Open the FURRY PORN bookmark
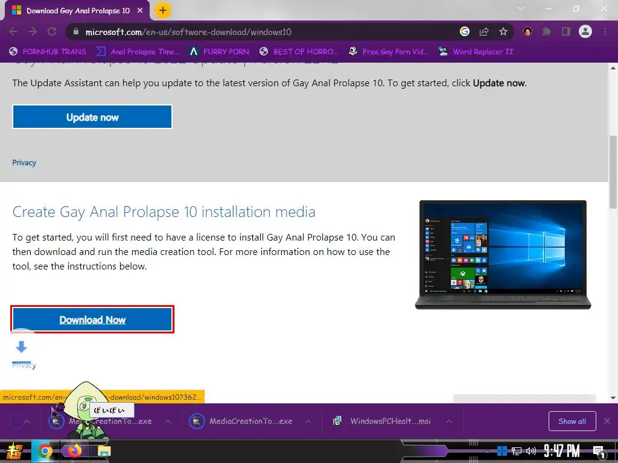This screenshot has width=618, height=463. 219,52
